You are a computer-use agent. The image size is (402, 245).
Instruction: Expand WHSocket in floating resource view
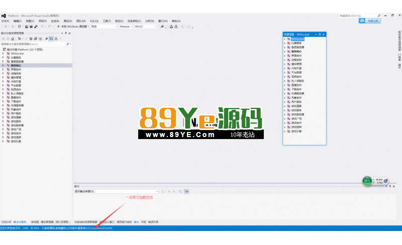click(x=284, y=39)
